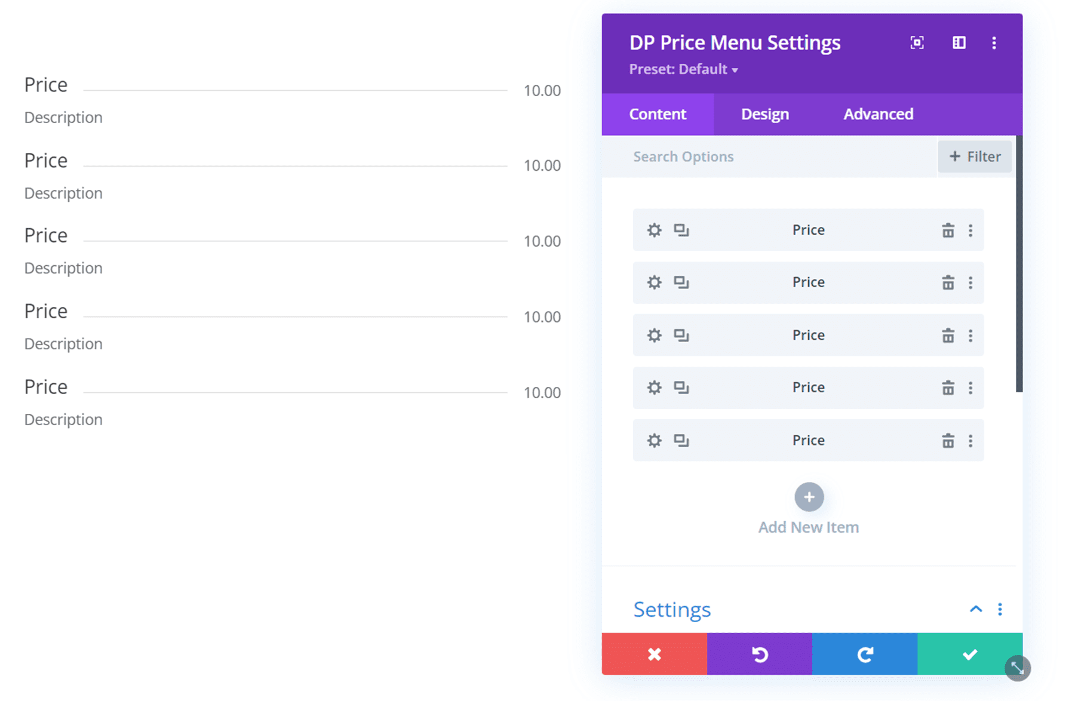
Task: Click the Add New Item button
Action: click(x=808, y=497)
